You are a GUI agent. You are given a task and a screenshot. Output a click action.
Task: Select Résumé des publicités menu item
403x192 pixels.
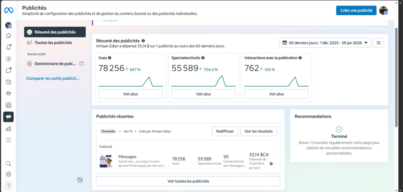tap(55, 32)
